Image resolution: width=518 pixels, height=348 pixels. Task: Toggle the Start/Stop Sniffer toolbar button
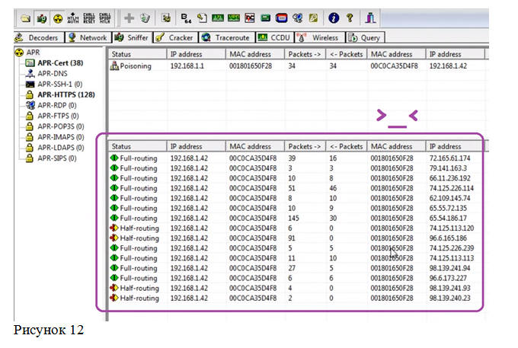click(x=42, y=18)
